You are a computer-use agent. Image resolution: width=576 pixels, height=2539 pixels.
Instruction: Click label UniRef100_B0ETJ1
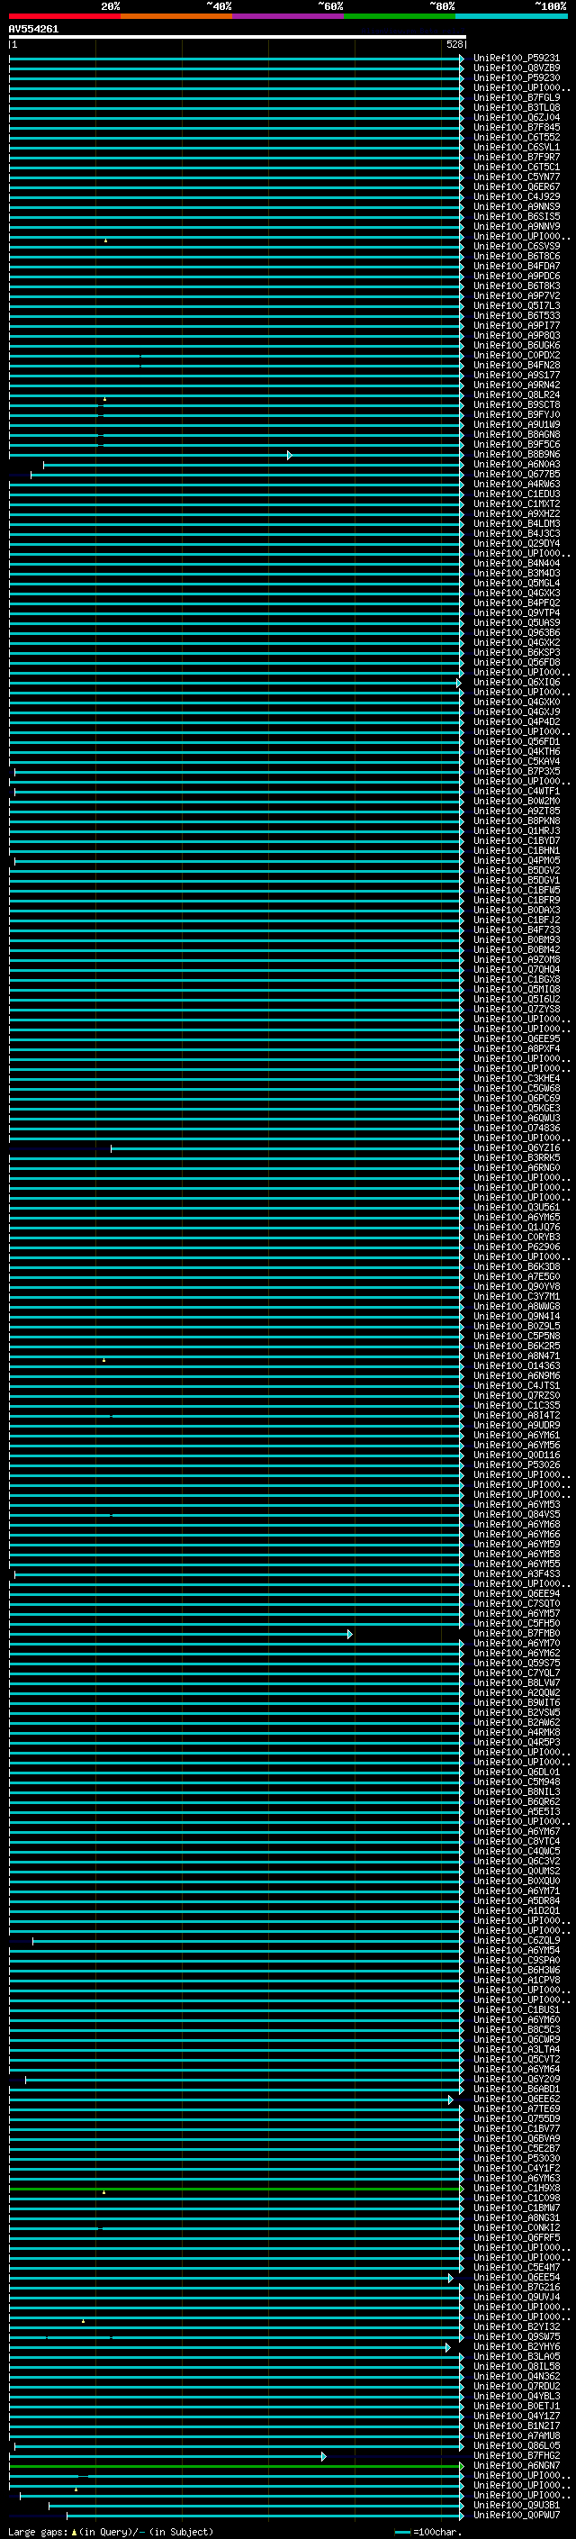[516, 2406]
